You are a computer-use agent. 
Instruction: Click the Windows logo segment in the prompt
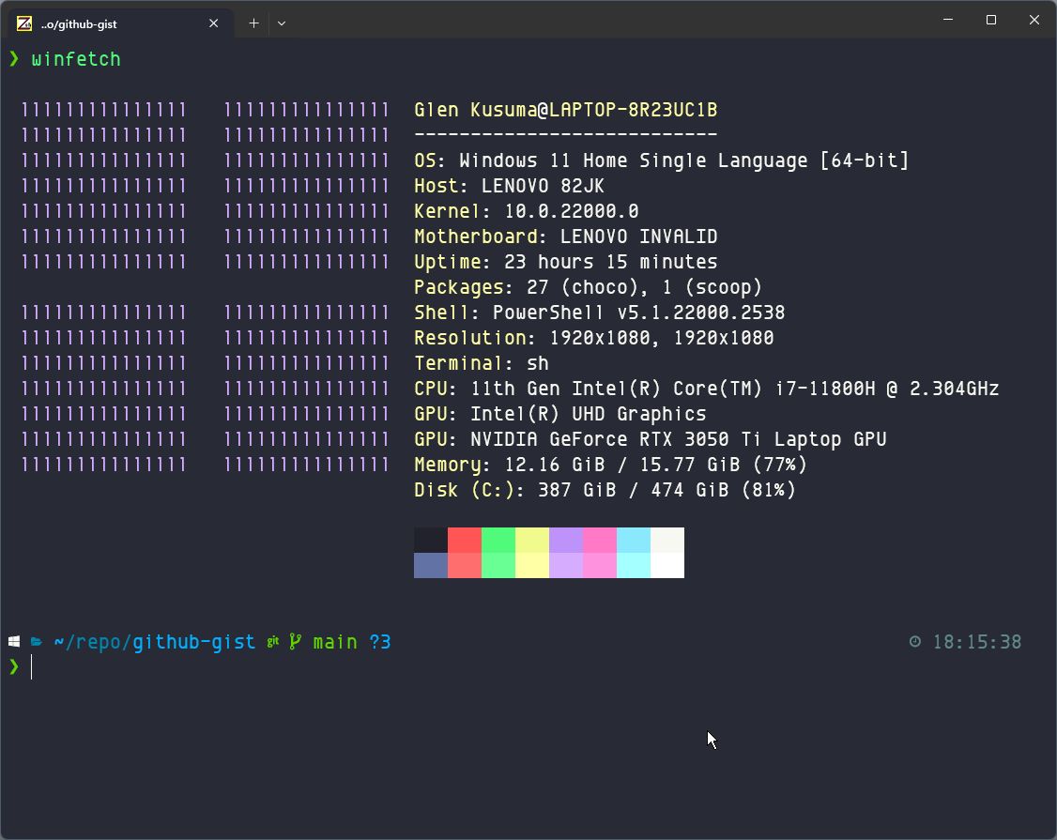(x=13, y=641)
